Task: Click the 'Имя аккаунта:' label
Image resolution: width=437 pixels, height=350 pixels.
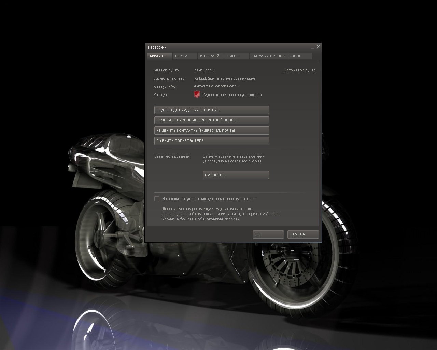Action: 167,70
